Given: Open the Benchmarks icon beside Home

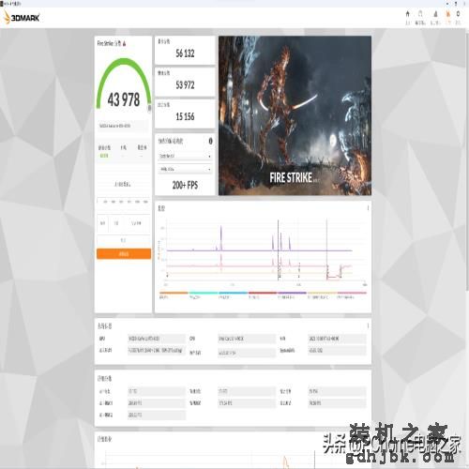Looking at the screenshot, I should (x=420, y=14).
